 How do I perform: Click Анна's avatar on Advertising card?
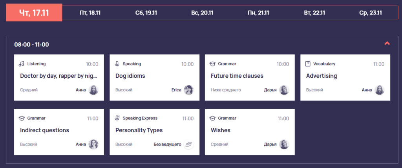point(380,90)
